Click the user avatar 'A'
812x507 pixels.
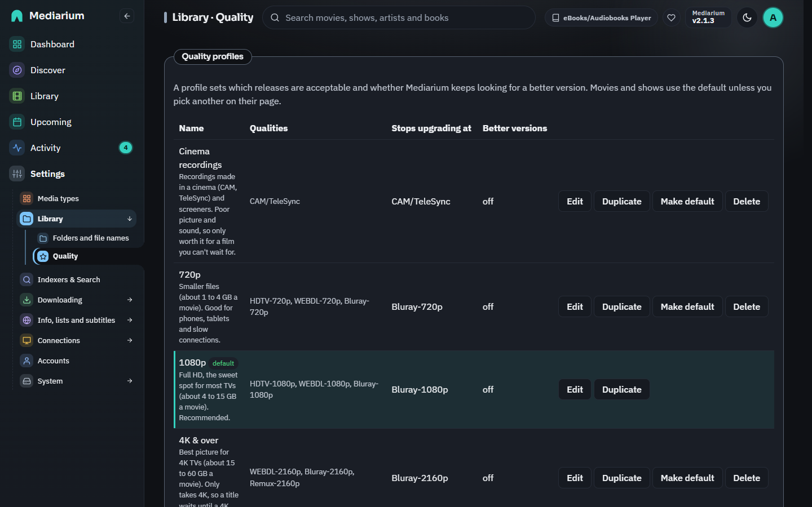click(x=773, y=17)
